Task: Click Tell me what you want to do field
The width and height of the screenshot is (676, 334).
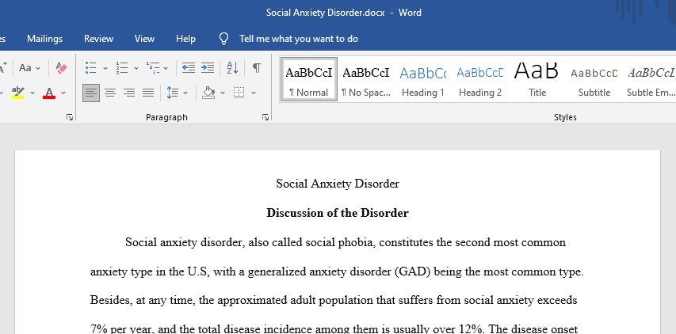Action: (299, 39)
